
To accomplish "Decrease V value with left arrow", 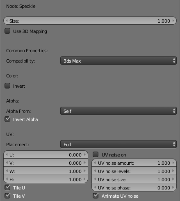I will coord(7,163).
